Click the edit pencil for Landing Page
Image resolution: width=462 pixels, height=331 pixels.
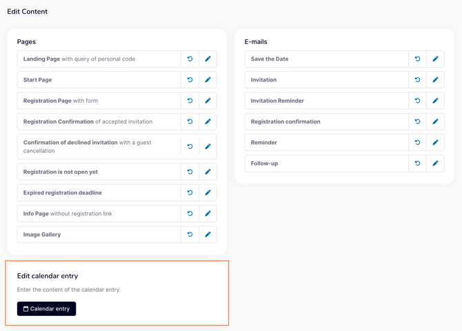(208, 59)
